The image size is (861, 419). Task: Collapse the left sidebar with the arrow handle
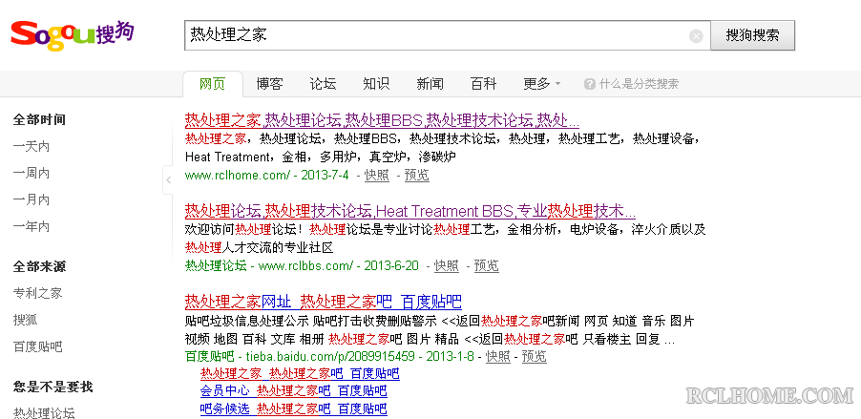pos(168,179)
